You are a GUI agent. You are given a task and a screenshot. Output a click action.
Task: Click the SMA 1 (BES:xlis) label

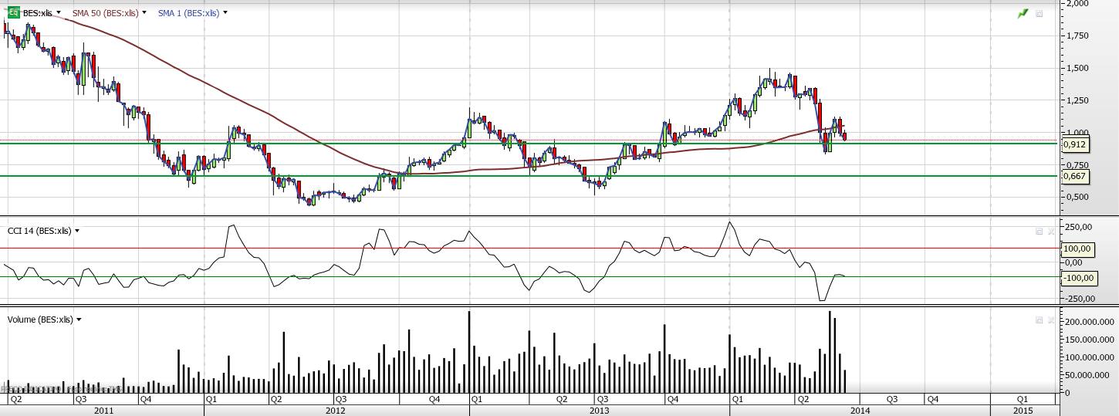[188, 13]
